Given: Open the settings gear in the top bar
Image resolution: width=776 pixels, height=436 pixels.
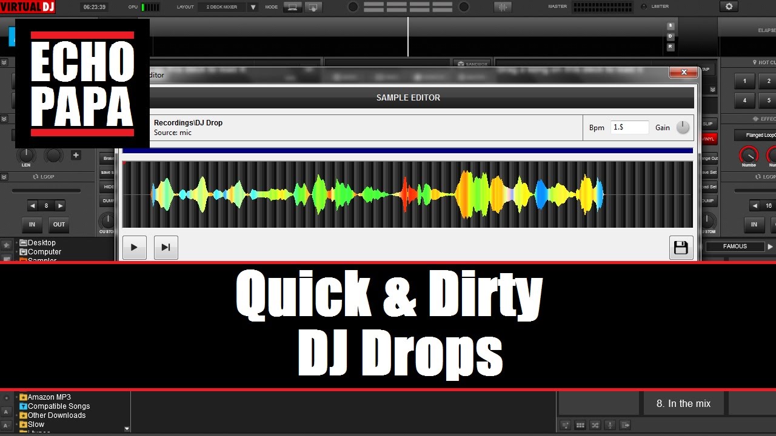Looking at the screenshot, I should tap(729, 7).
